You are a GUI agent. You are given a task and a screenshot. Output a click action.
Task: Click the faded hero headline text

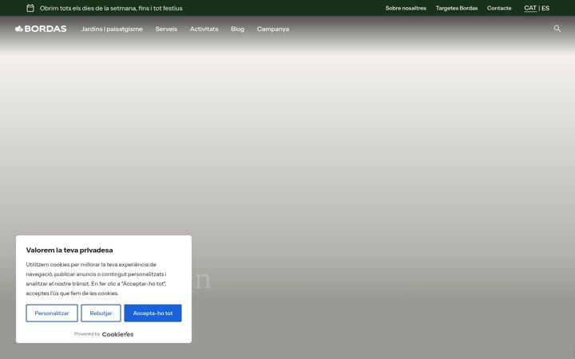tap(201, 280)
